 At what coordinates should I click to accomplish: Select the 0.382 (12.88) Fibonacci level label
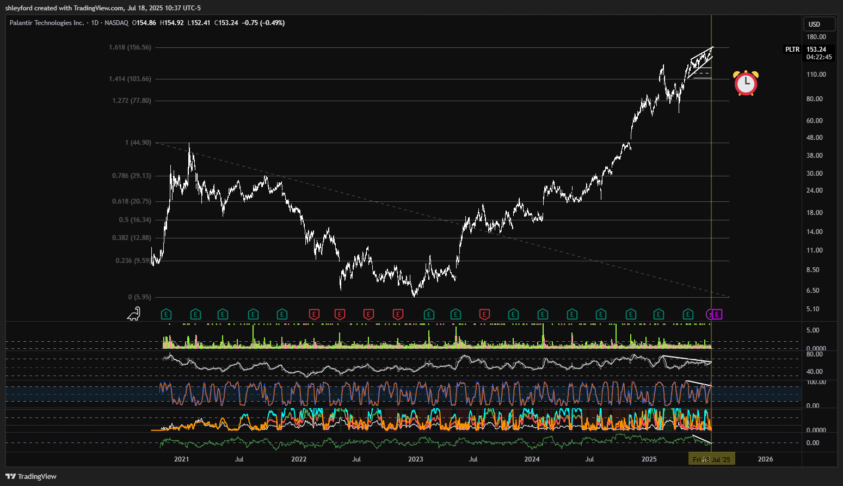click(132, 238)
